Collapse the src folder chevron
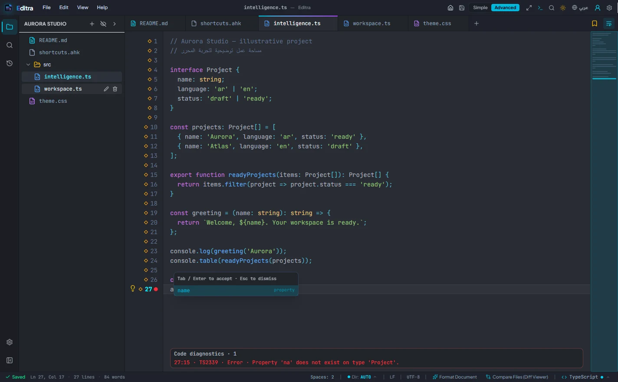The image size is (618, 382). 28,65
